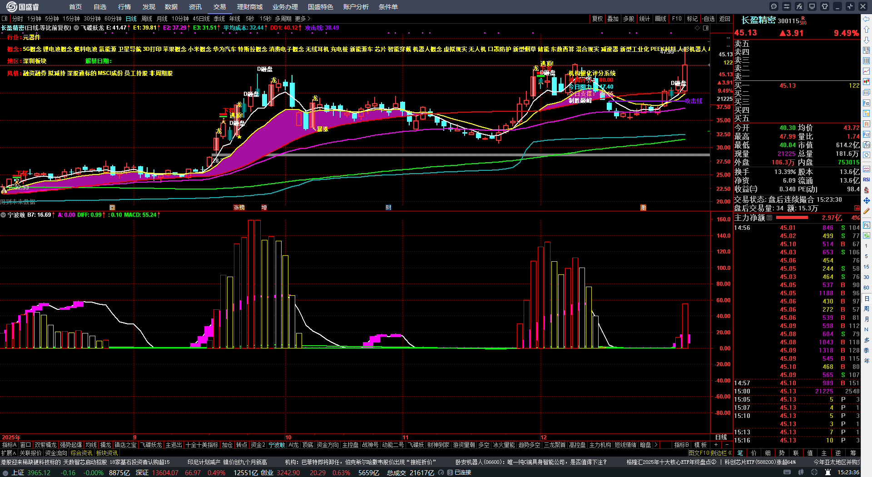Open the fx formula manager icon
The height and width of the screenshot is (477, 872).
tap(799, 6)
